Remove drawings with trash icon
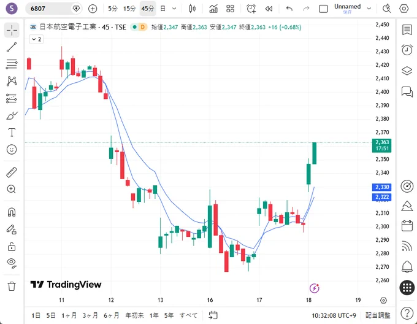This screenshot has height=324, width=417. coord(12,286)
